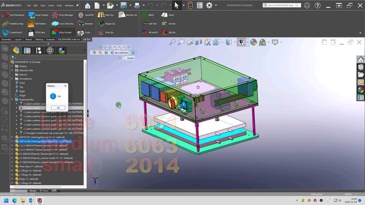Click the Plugin Sys tool
Viewport: 365px width, 205px height.
(x=107, y=24)
